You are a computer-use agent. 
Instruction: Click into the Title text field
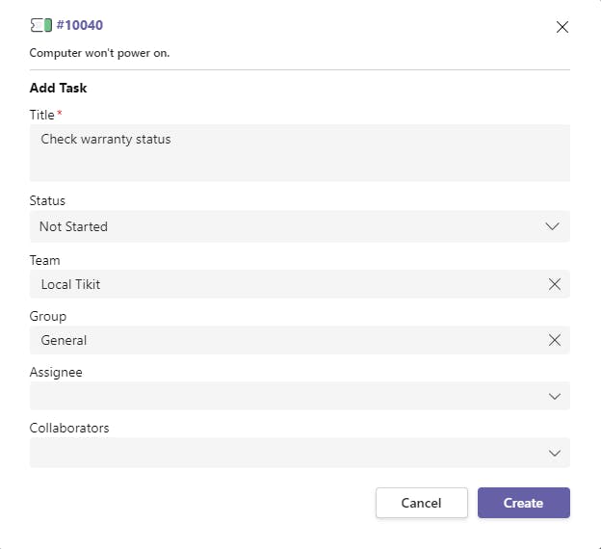click(x=299, y=152)
